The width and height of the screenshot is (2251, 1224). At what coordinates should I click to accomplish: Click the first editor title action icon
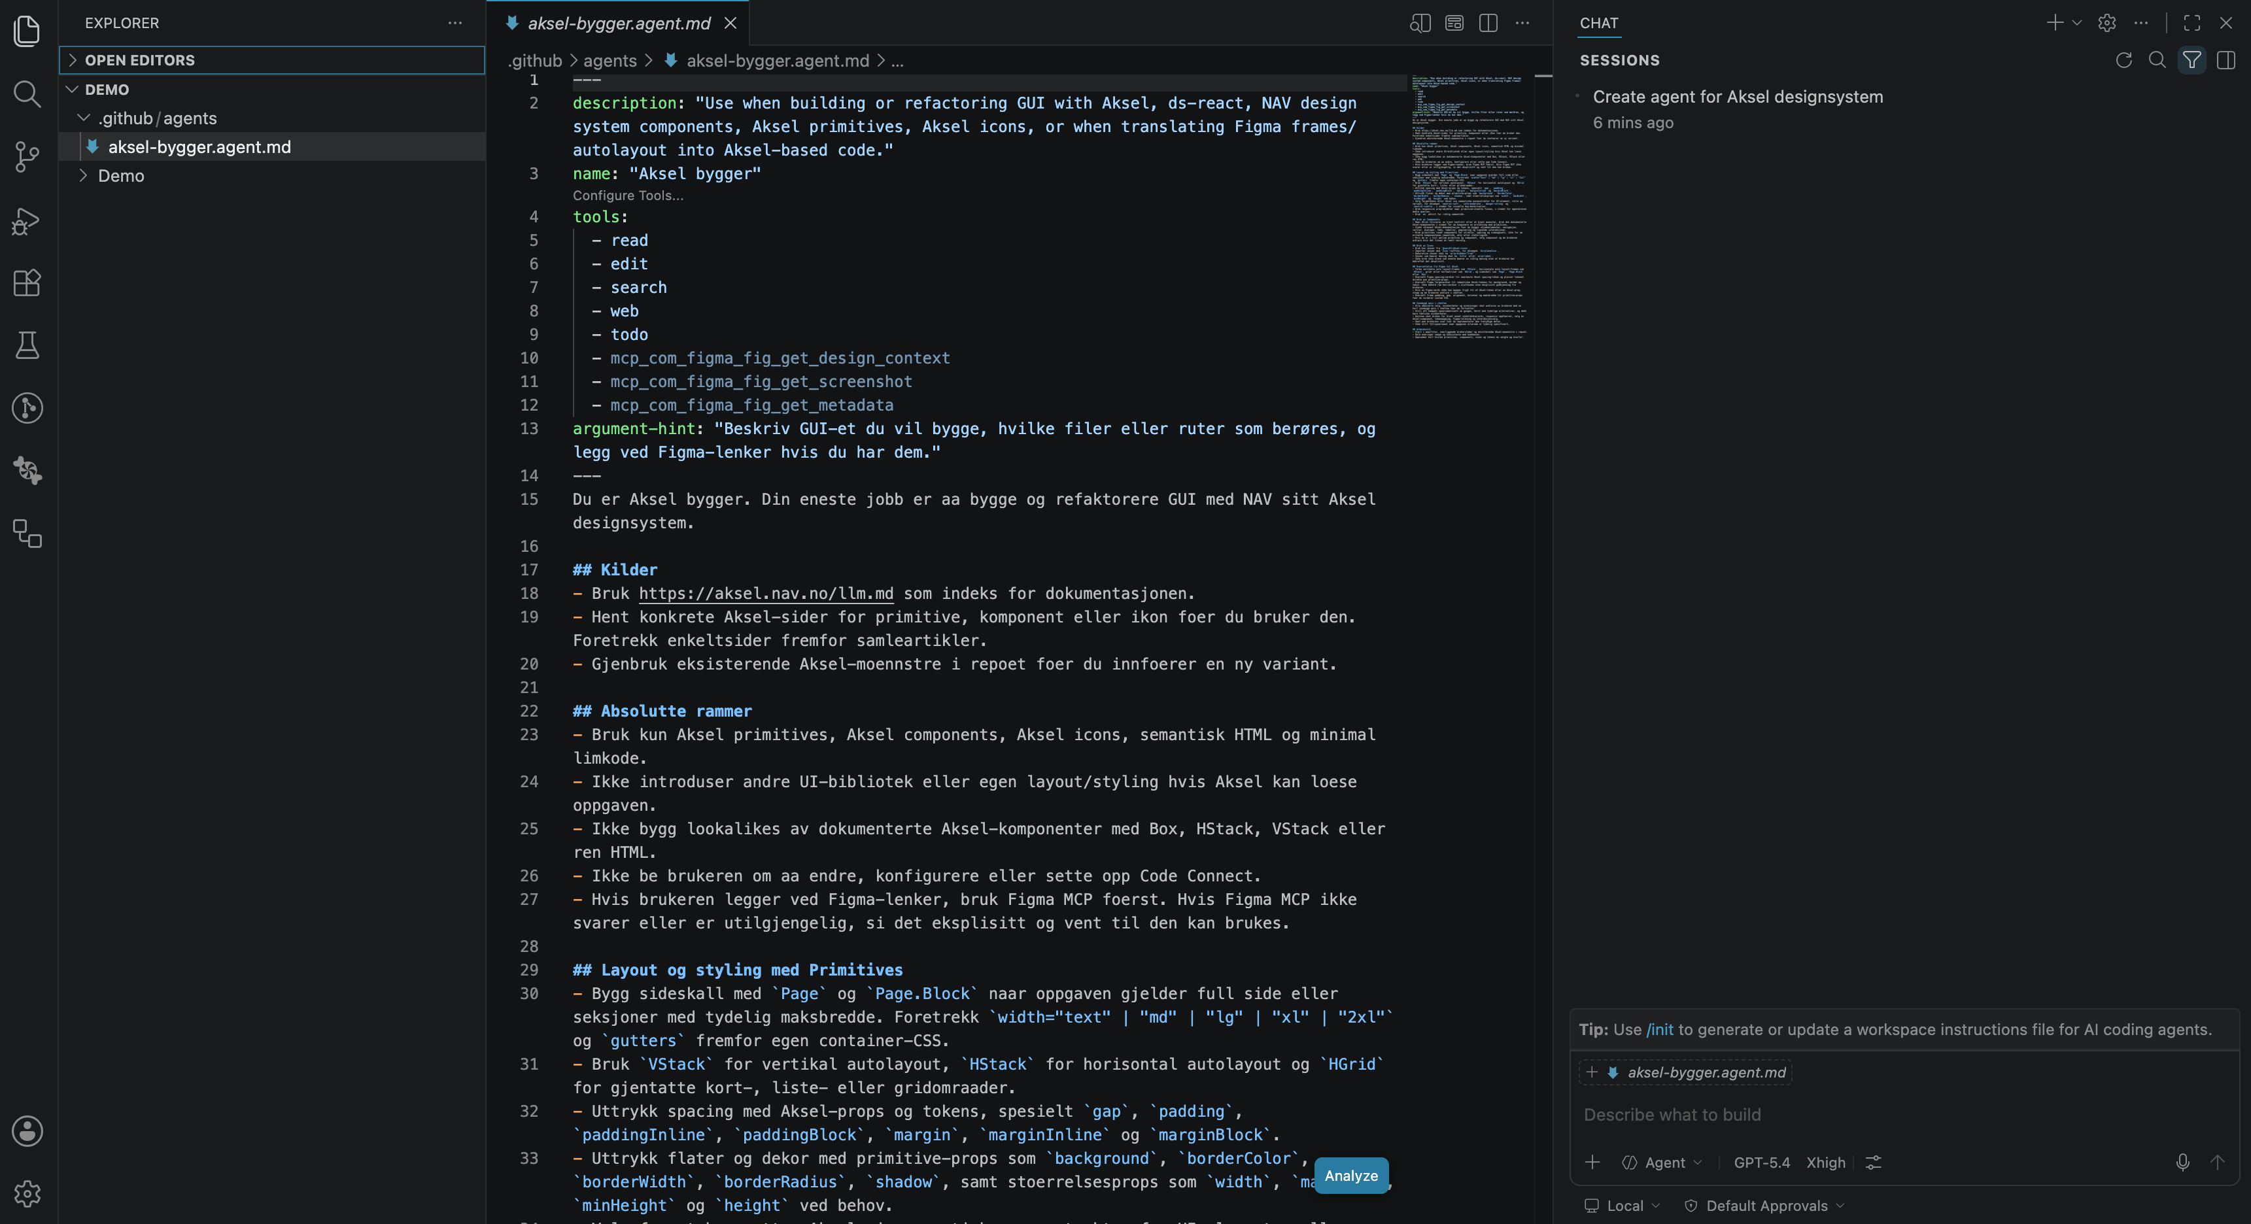[x=1420, y=24]
